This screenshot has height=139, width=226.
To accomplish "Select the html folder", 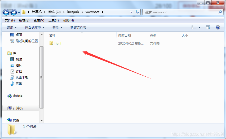I will (55, 43).
